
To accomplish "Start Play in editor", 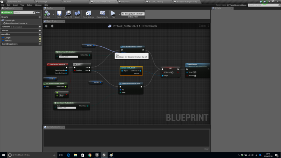I will pyautogui.click(x=113, y=14).
